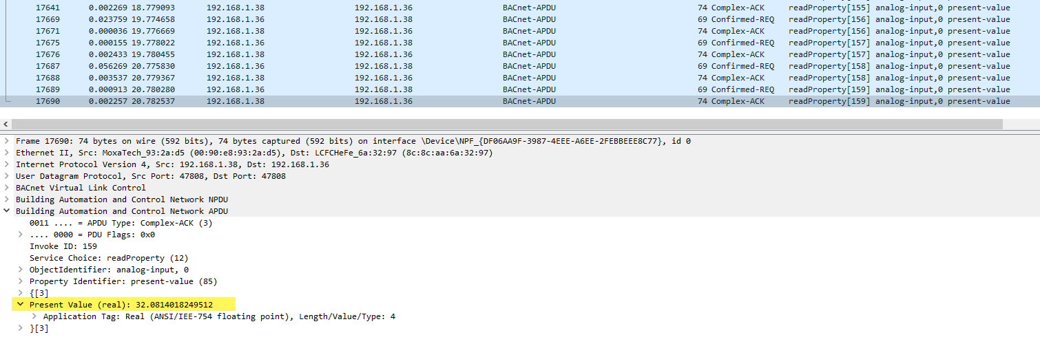Expand the Application Tag Real node
Image resolution: width=1040 pixels, height=357 pixels.
click(34, 316)
